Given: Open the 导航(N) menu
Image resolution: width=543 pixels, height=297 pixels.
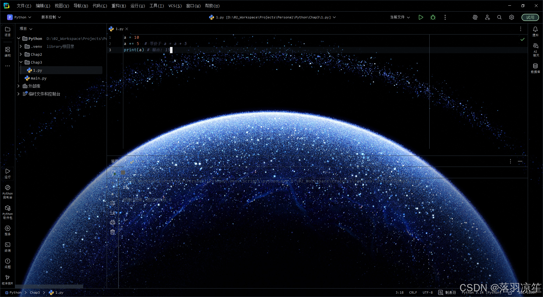Looking at the screenshot, I should 81,6.
